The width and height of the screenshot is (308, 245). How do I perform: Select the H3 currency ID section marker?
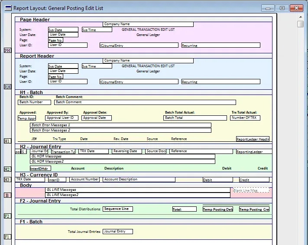[x=7, y=180]
